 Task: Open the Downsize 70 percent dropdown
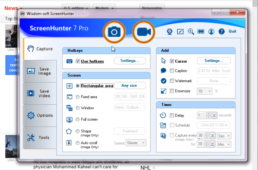click(204, 91)
